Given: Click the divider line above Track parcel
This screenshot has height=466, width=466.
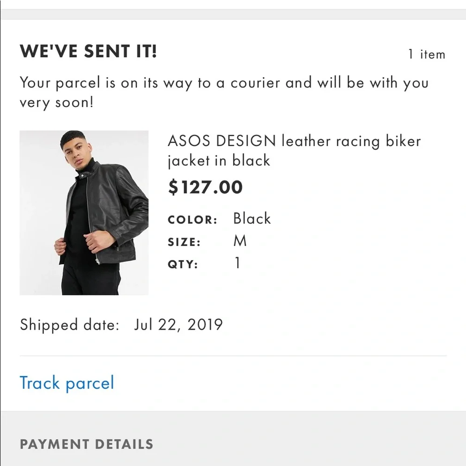Looking at the screenshot, I should [233, 356].
